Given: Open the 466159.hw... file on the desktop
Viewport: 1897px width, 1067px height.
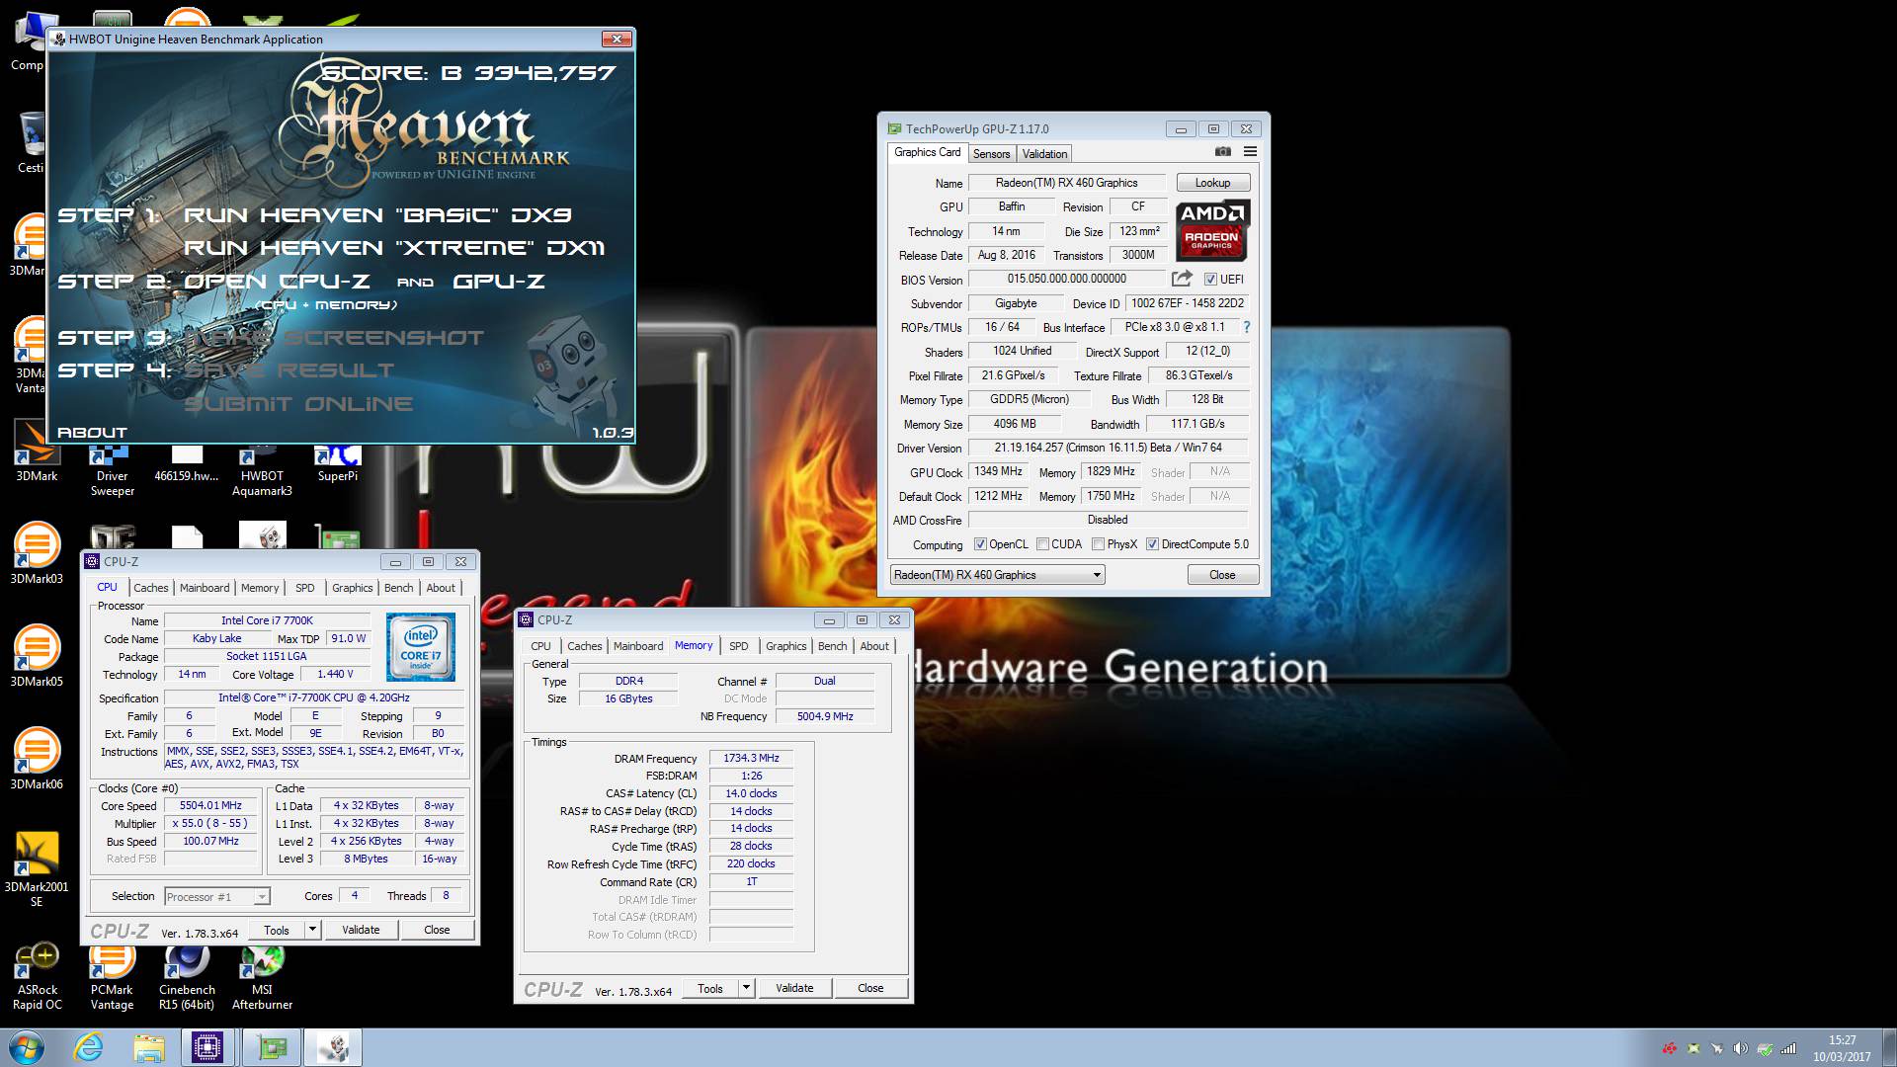Looking at the screenshot, I should point(187,464).
